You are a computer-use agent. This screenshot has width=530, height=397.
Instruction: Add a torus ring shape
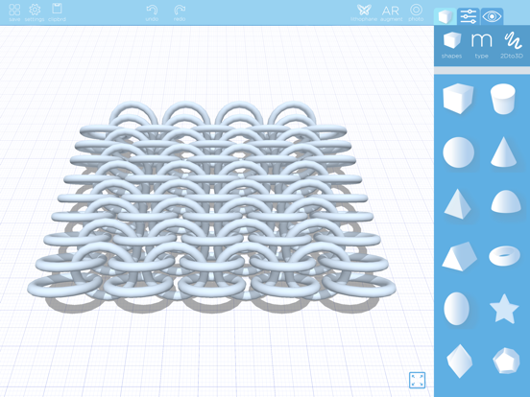pyautogui.click(x=504, y=255)
